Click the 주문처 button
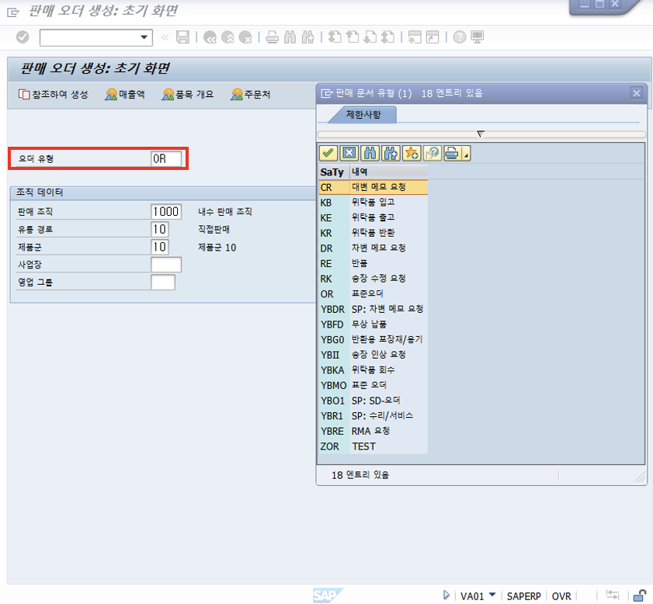Image resolution: width=653 pixels, height=604 pixels. coord(251,95)
